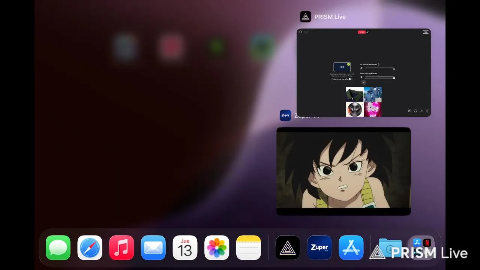
Task: Open the menu icon at PRISM Live's top-left
Action: [x=300, y=32]
